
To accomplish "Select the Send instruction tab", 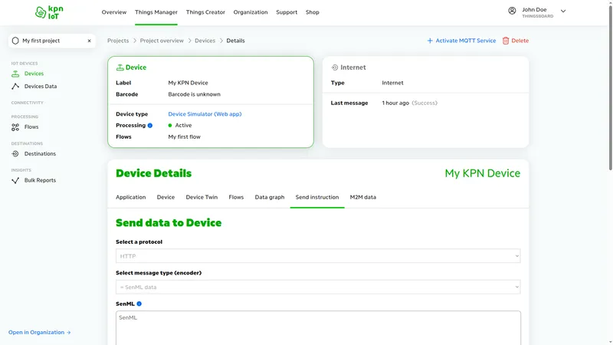I will (317, 197).
